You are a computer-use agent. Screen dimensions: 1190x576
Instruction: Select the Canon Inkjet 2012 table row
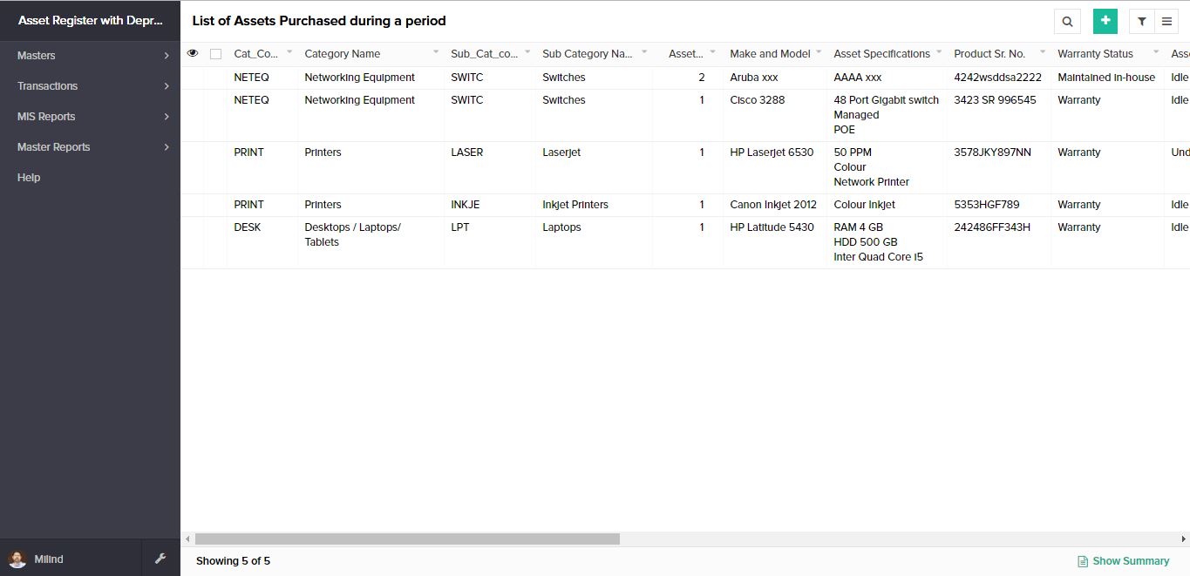click(575, 204)
